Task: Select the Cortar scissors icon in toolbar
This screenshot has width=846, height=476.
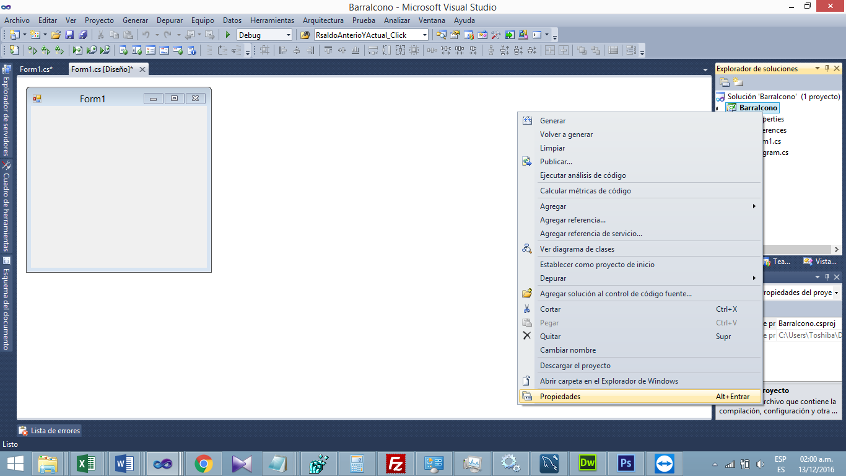Action: click(100, 35)
